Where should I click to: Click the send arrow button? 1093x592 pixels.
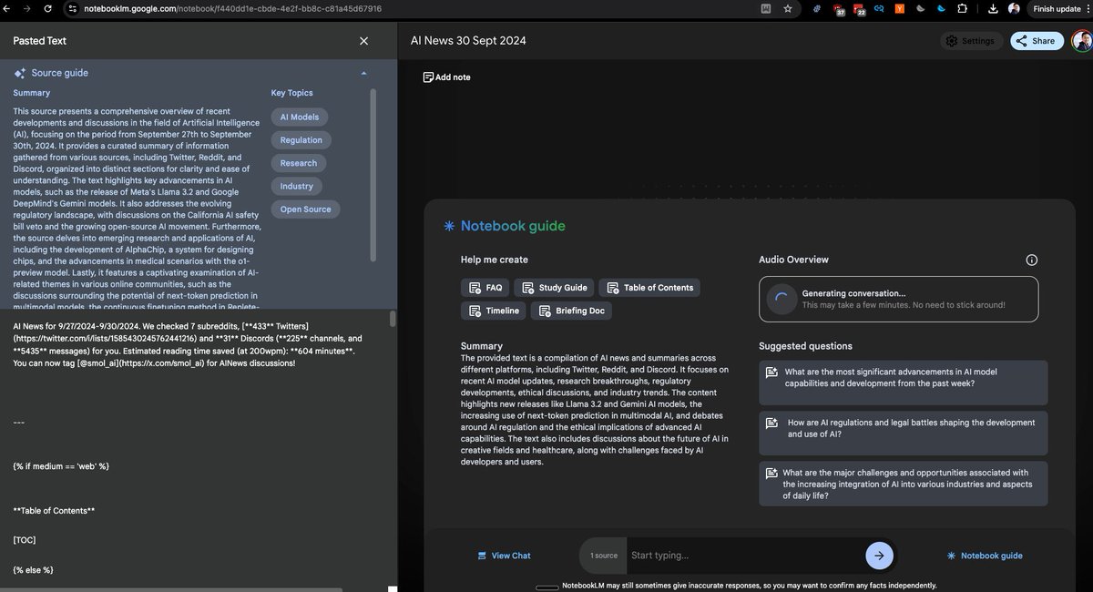(x=879, y=556)
